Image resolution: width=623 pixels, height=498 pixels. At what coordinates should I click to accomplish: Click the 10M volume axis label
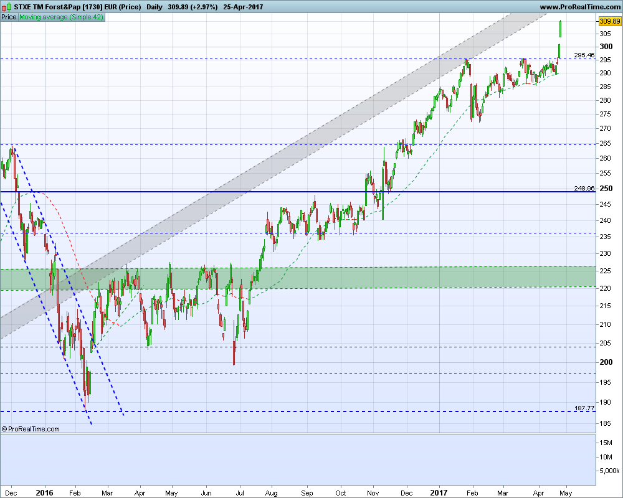pos(606,457)
